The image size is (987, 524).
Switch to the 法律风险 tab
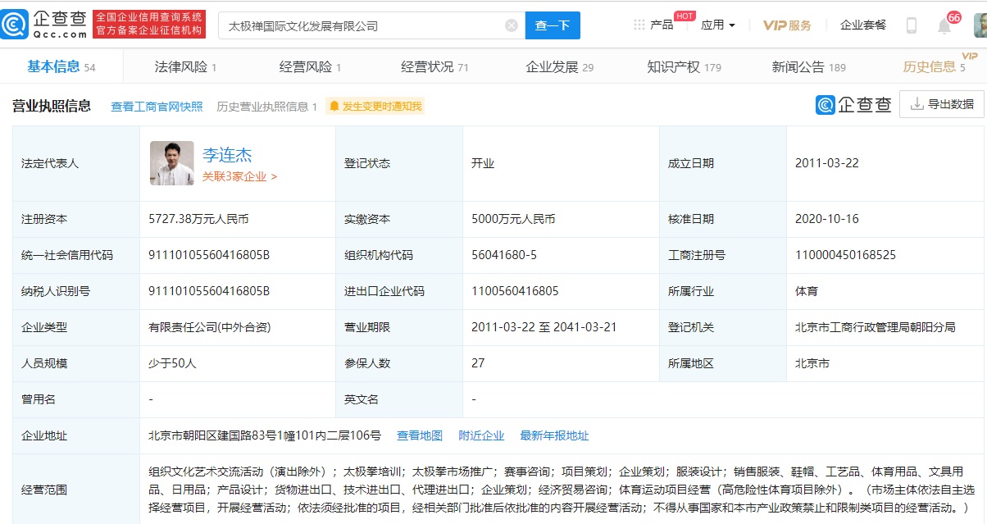pyautogui.click(x=185, y=67)
